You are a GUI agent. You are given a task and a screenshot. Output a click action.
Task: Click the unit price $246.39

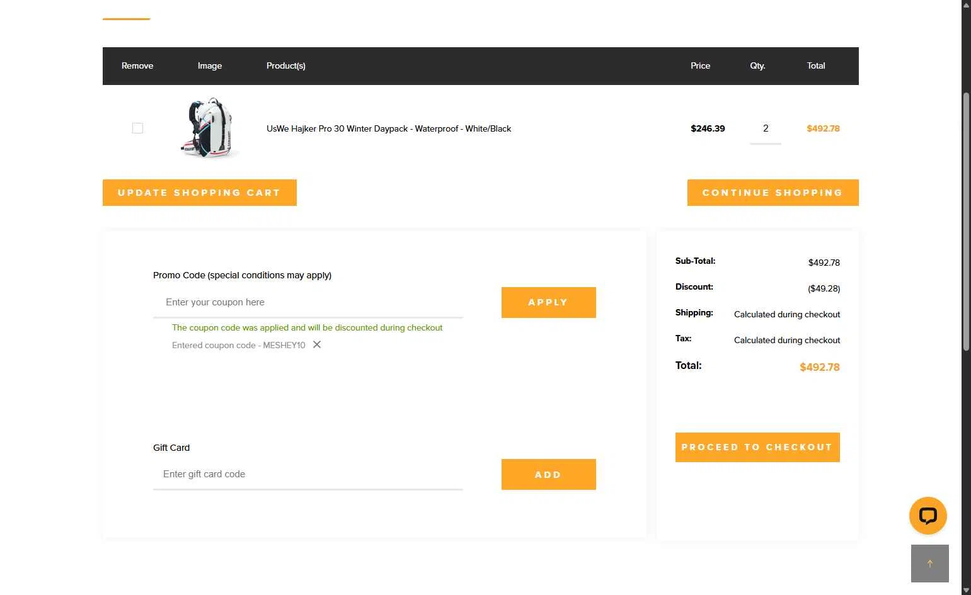click(x=708, y=128)
